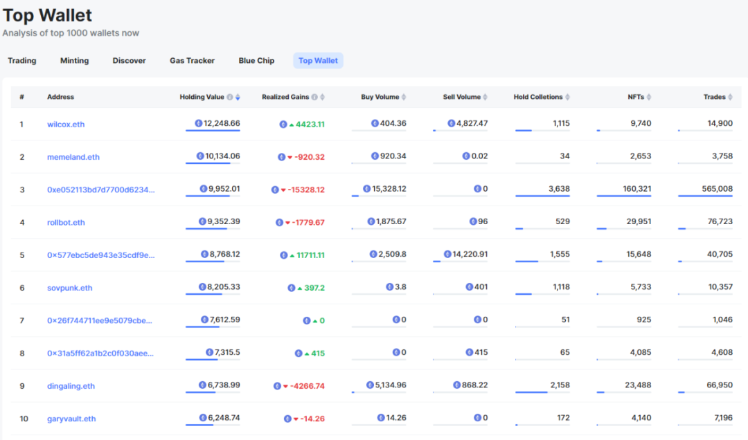Click the holding value bar under 12,248.66
Screen dimensions: 748x440
[x=213, y=131]
